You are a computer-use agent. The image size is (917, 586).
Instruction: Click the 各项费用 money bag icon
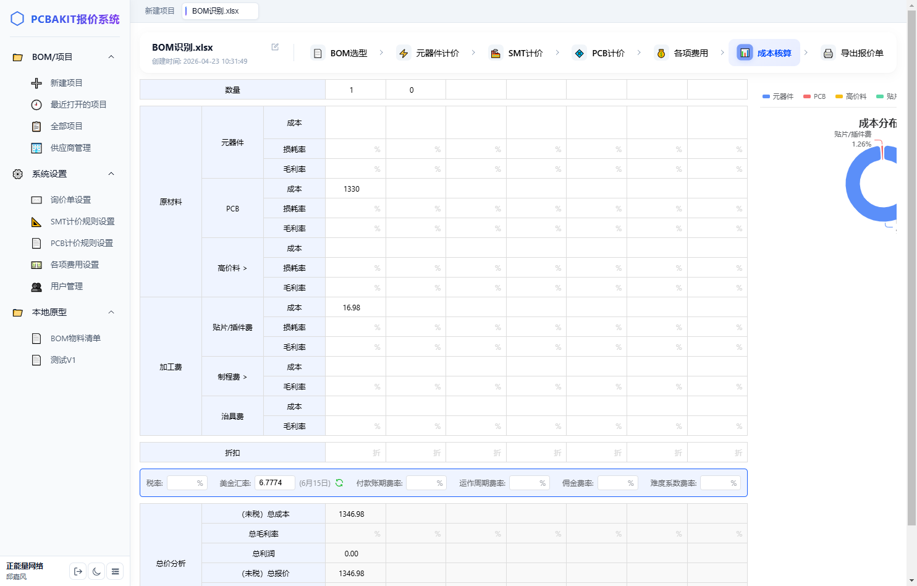[x=661, y=53]
